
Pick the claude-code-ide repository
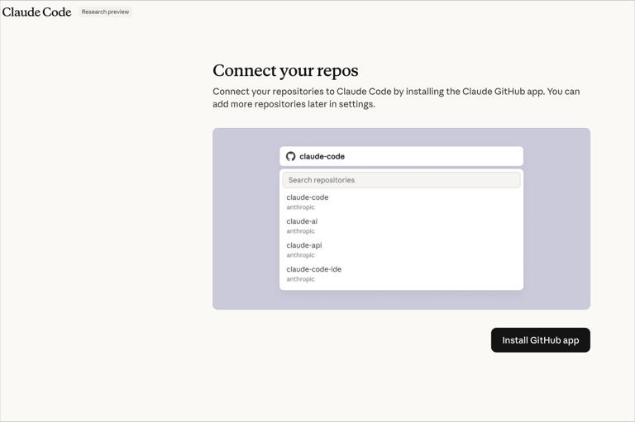pos(401,273)
